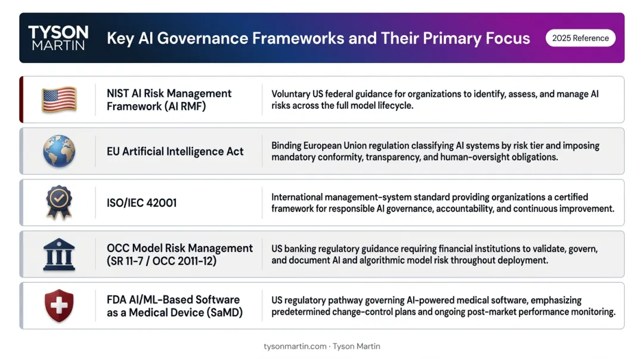Click the NIST AI Risk Management Framework title
644x359 pixels.
click(169, 99)
